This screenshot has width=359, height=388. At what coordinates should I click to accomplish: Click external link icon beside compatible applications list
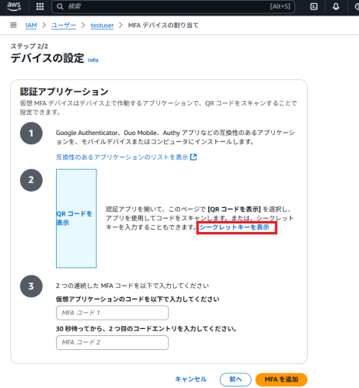click(x=193, y=157)
